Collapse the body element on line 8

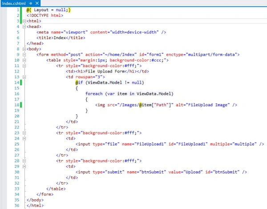(x=24, y=49)
